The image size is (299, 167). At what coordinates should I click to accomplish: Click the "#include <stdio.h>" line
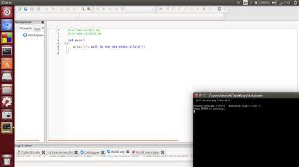coord(84,30)
